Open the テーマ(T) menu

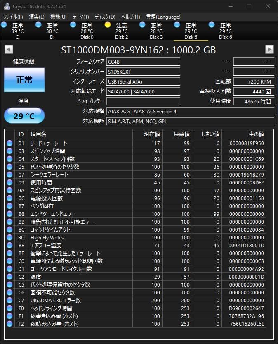[80, 17]
